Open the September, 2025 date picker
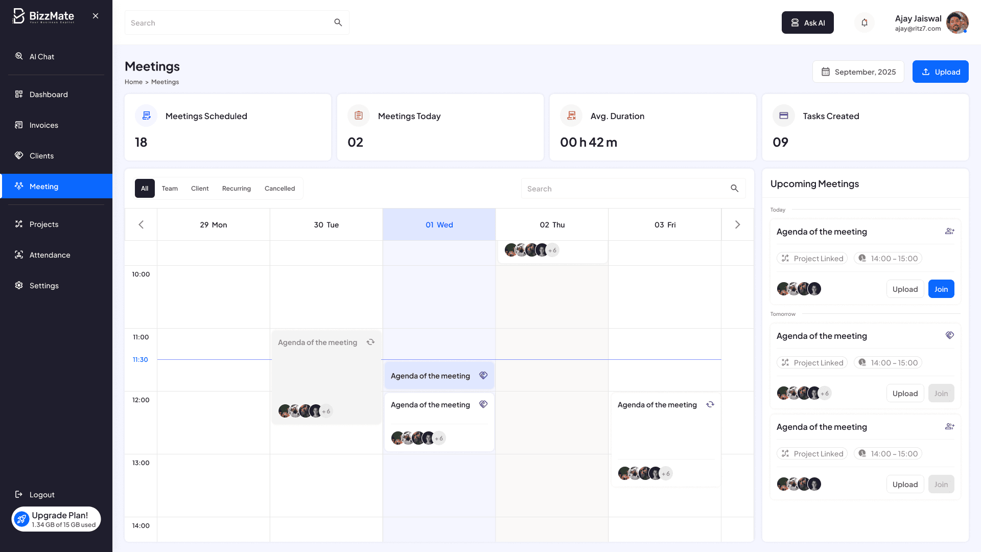 pos(858,72)
